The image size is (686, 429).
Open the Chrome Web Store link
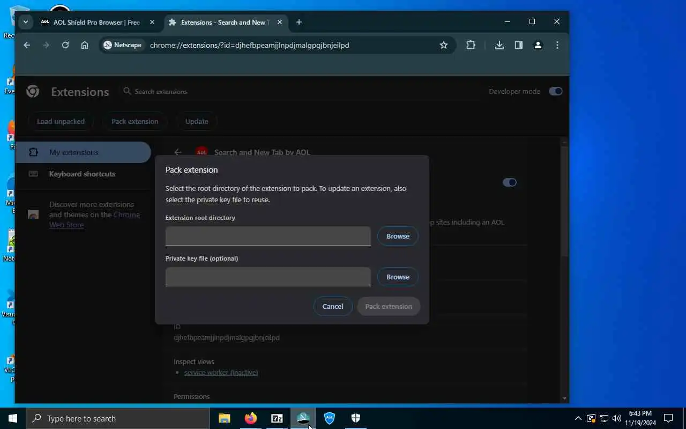pos(94,220)
